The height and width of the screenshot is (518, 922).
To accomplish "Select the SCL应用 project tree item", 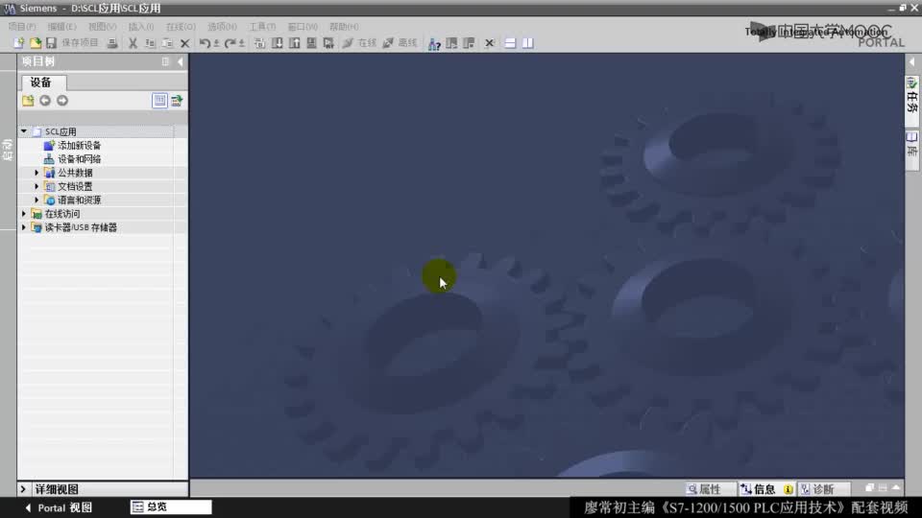I will point(61,131).
